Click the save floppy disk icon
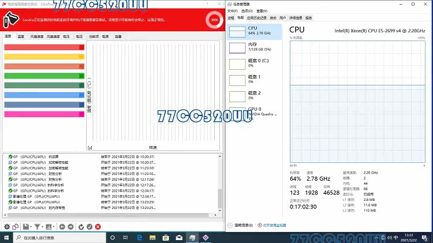Image resolution: width=433 pixels, height=243 pixels. 25,227
